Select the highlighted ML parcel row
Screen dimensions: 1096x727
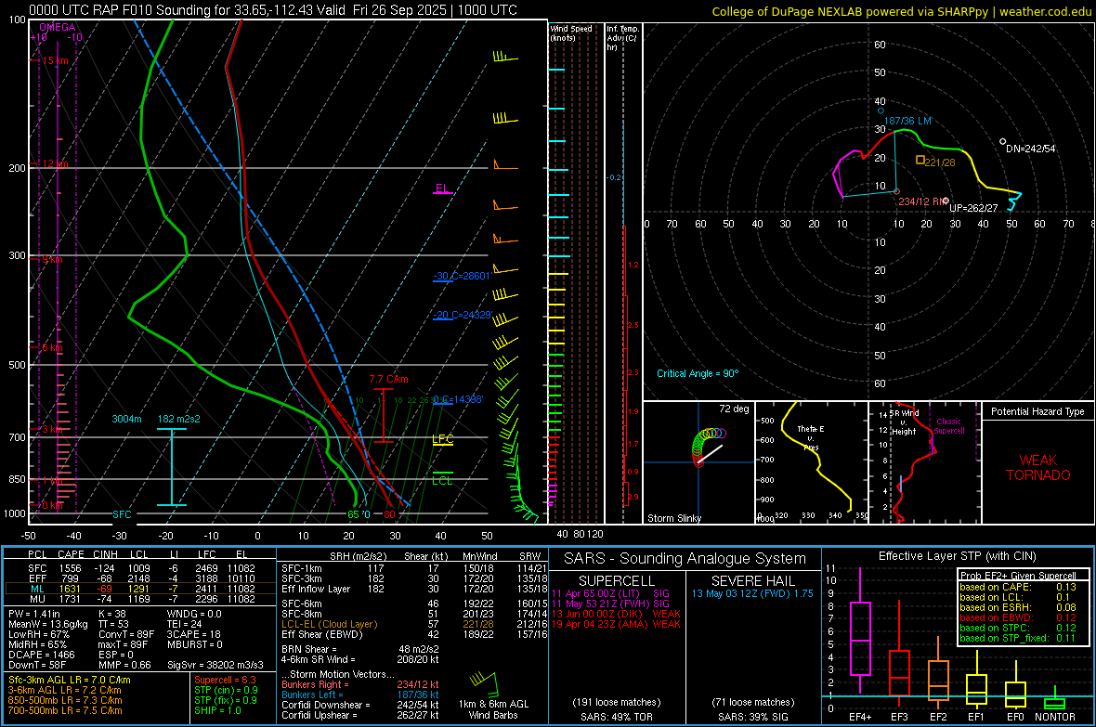tap(140, 589)
